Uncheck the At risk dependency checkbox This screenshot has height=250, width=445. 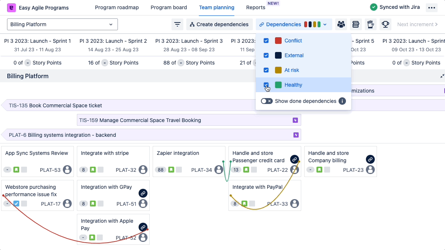[266, 70]
